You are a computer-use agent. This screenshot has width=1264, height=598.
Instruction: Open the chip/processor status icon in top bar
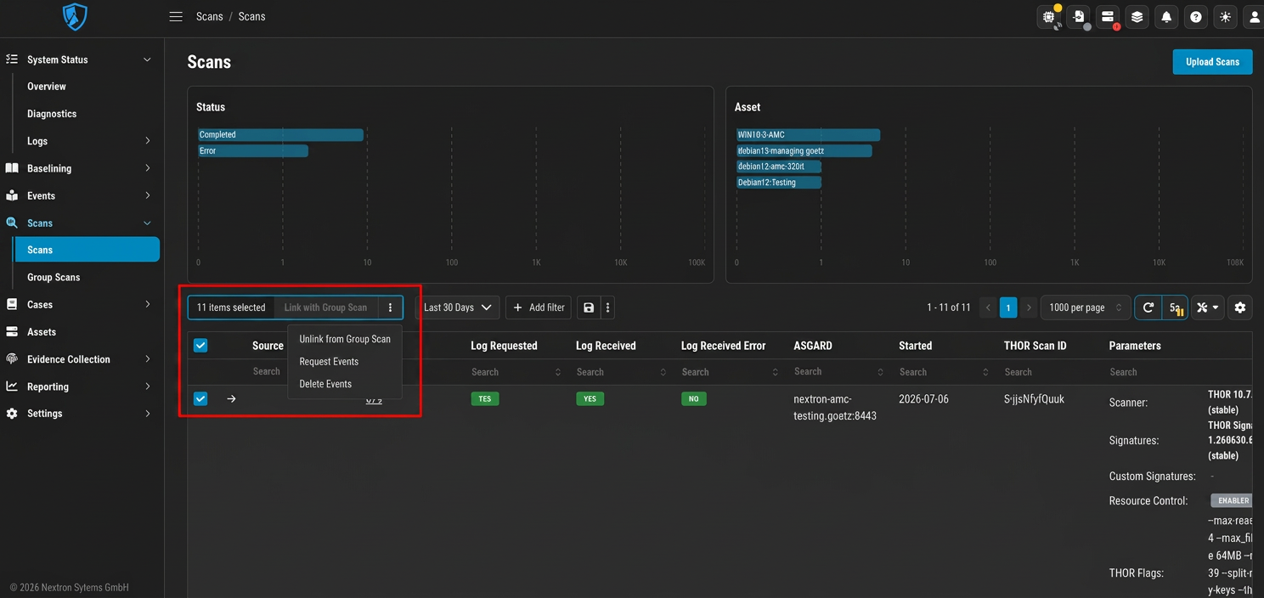pyautogui.click(x=1049, y=16)
